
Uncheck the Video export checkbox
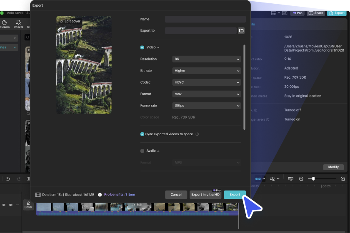tap(142, 47)
